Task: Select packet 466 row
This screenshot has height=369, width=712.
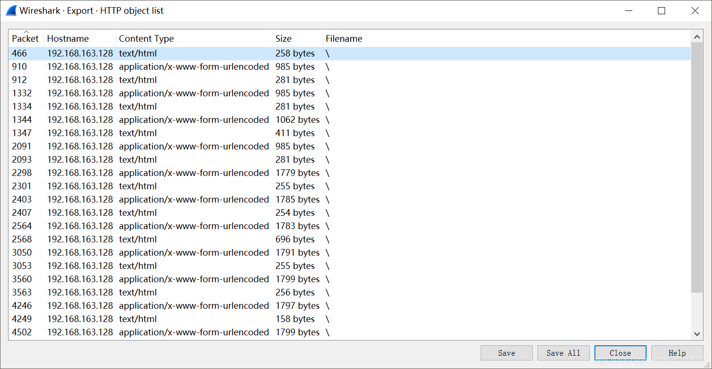Action: [350, 54]
